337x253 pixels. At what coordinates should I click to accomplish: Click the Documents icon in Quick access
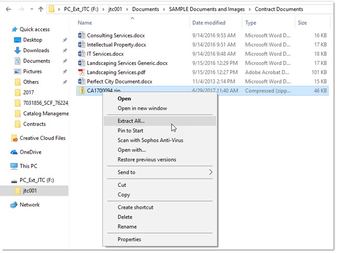tap(18, 61)
